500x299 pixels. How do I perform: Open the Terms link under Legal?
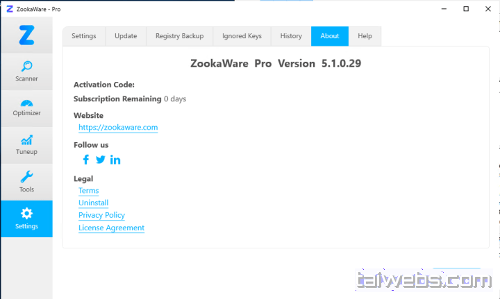89,191
